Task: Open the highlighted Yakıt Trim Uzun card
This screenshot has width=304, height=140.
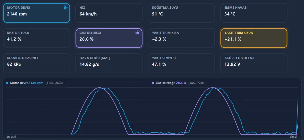Action: (254, 38)
